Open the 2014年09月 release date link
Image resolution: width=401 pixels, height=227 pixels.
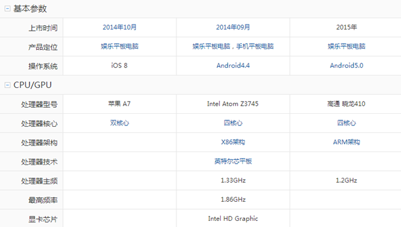233,27
